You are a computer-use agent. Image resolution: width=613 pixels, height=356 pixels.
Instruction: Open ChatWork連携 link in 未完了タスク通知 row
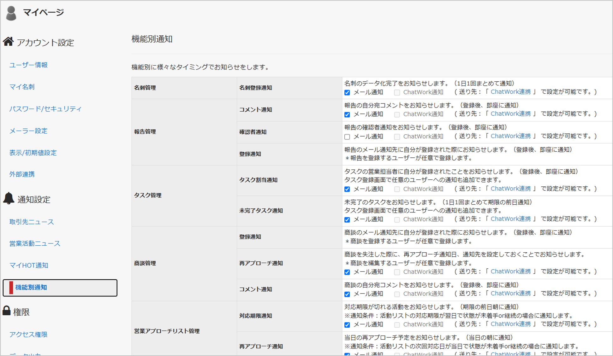(511, 219)
